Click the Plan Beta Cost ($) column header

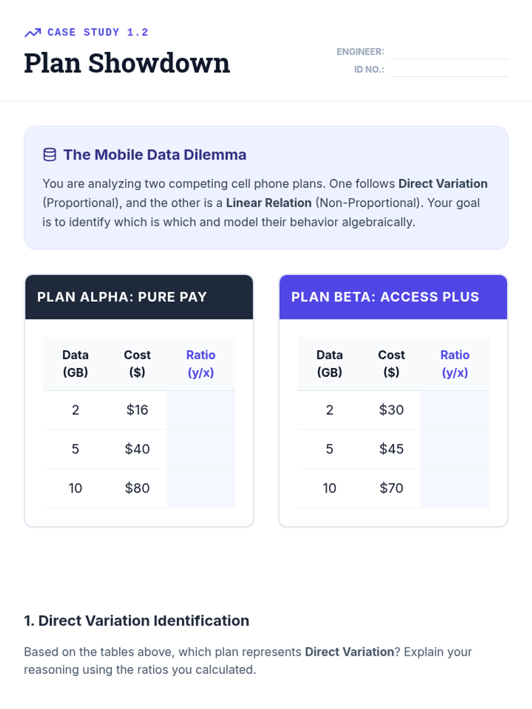click(391, 364)
